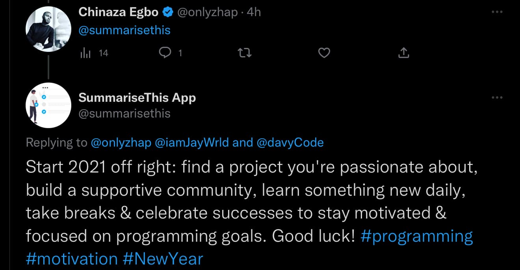View analytics via the bar chart icon
Screen dimensions: 520x270
(x=85, y=53)
